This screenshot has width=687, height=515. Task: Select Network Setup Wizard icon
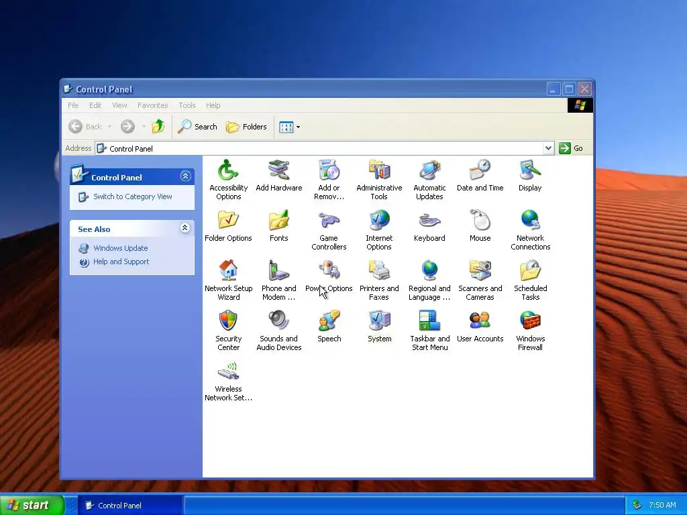pos(228,271)
